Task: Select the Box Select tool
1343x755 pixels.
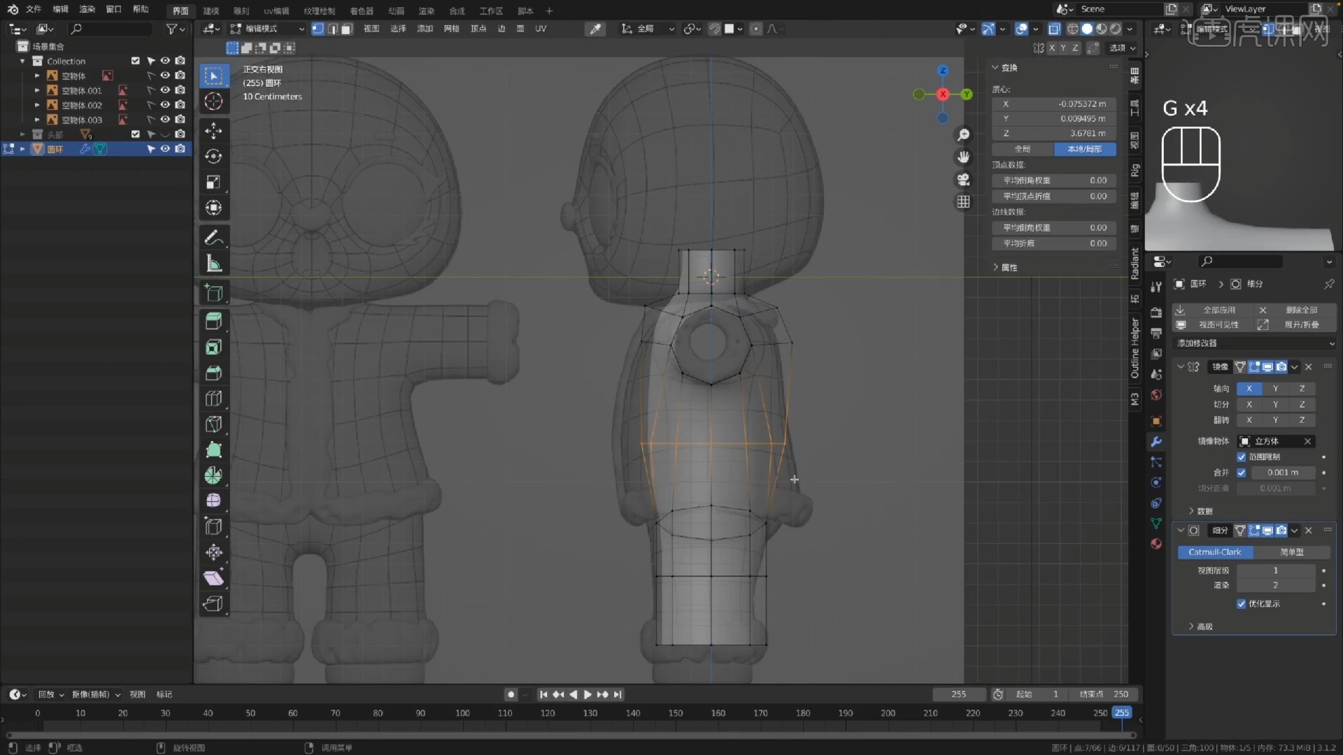Action: tap(214, 75)
